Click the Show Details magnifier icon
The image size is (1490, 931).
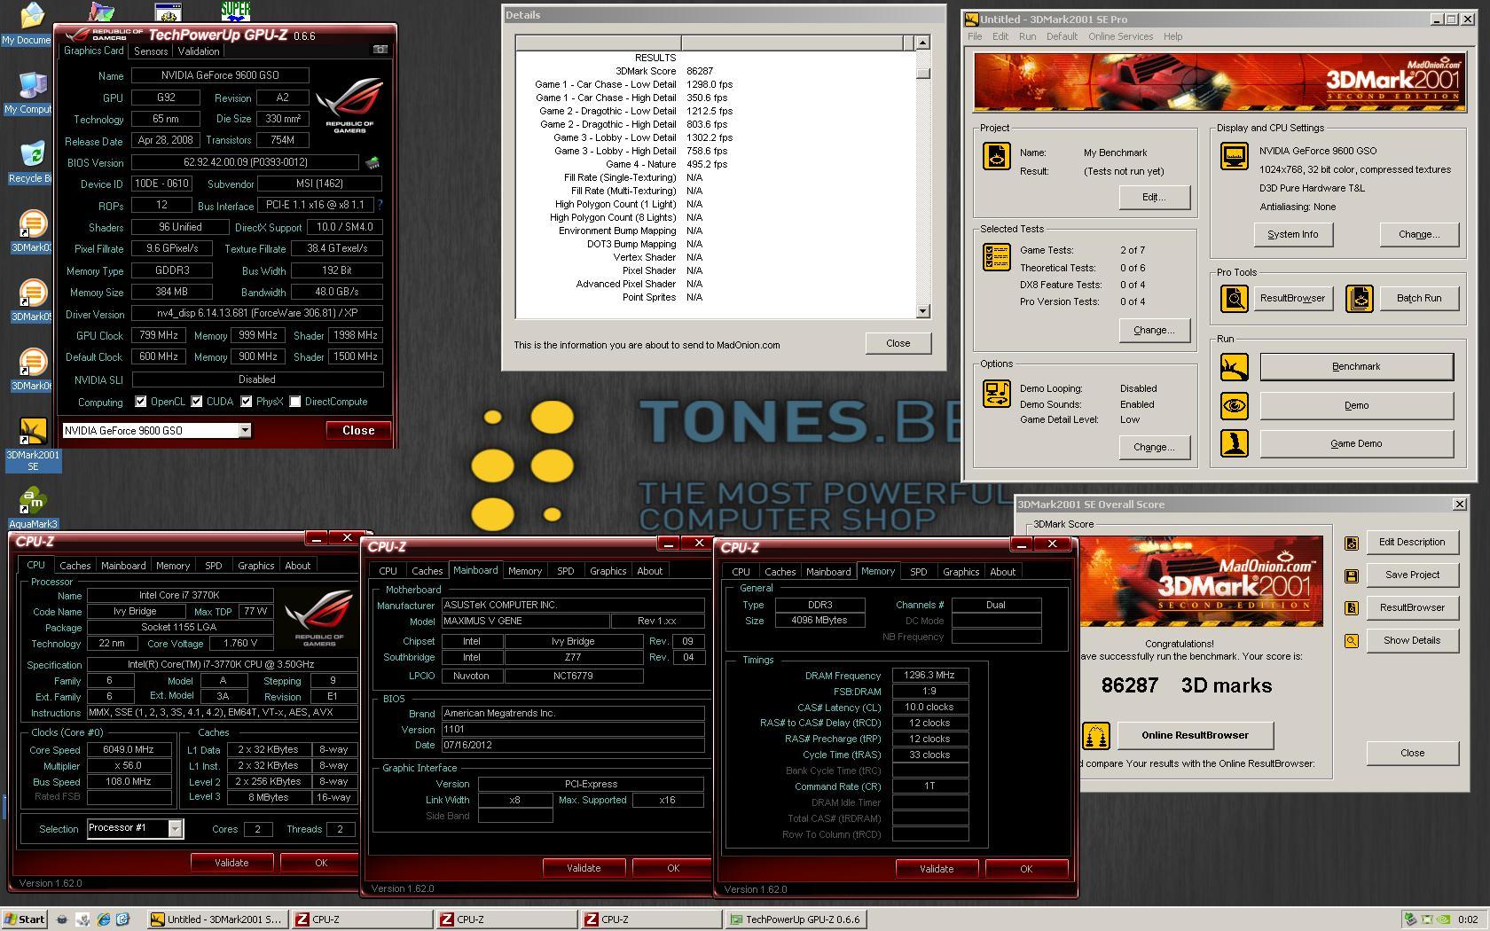click(1352, 641)
